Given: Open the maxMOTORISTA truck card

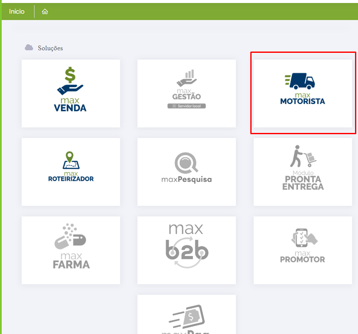Looking at the screenshot, I should click(x=303, y=93).
